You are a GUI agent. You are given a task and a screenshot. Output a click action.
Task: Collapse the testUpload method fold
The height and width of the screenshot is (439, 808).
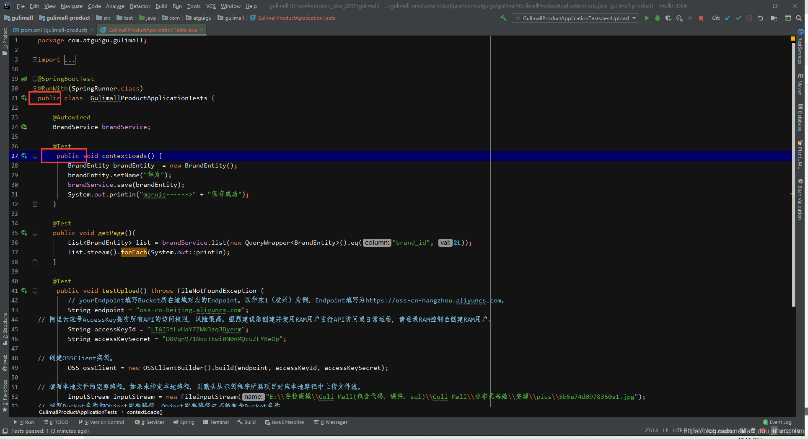coord(35,291)
